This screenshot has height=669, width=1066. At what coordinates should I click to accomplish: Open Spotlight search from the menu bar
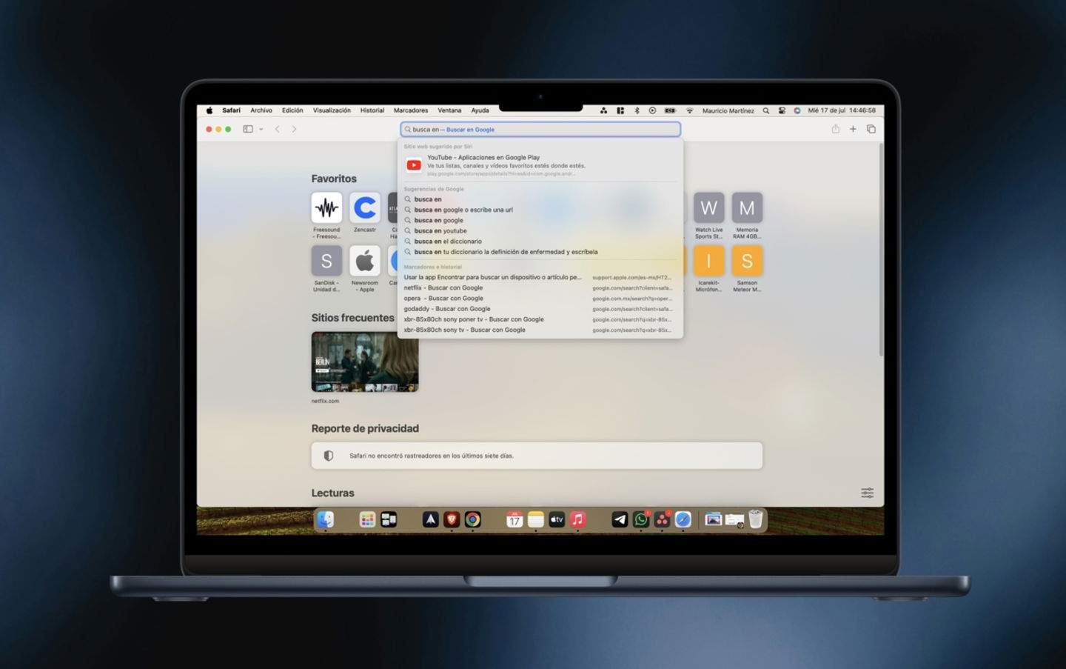pyautogui.click(x=765, y=110)
